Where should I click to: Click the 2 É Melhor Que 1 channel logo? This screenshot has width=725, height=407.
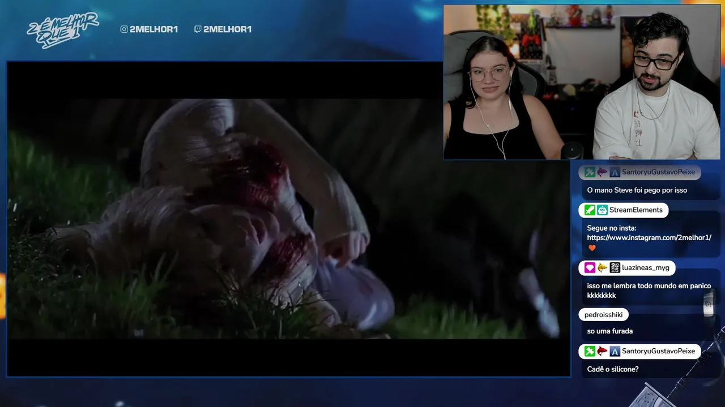[x=63, y=29]
